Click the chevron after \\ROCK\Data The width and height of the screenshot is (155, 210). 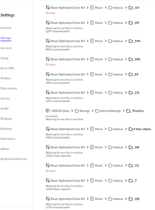coord(72,110)
